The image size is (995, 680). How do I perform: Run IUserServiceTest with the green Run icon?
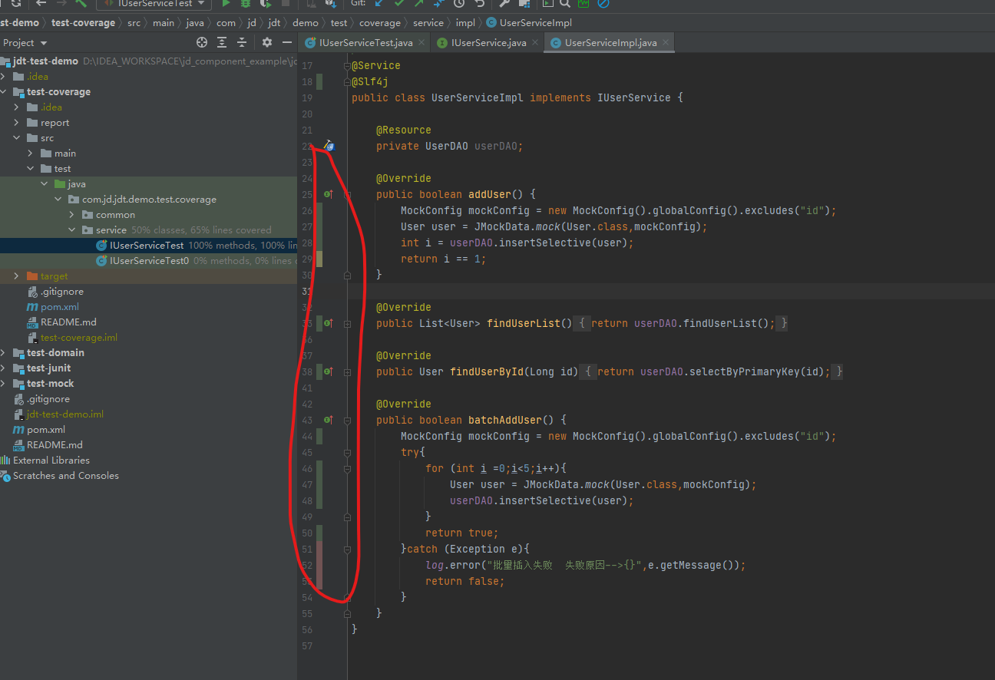click(x=226, y=4)
